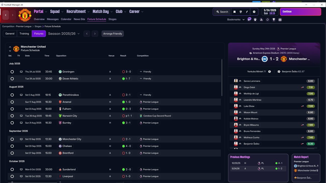Click the Arrange Friendly button

(x=113, y=34)
